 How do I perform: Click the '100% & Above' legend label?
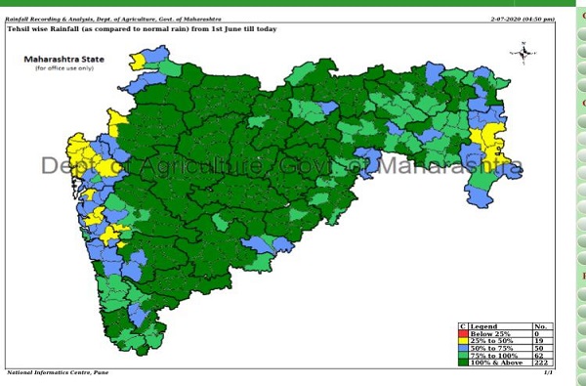click(497, 363)
